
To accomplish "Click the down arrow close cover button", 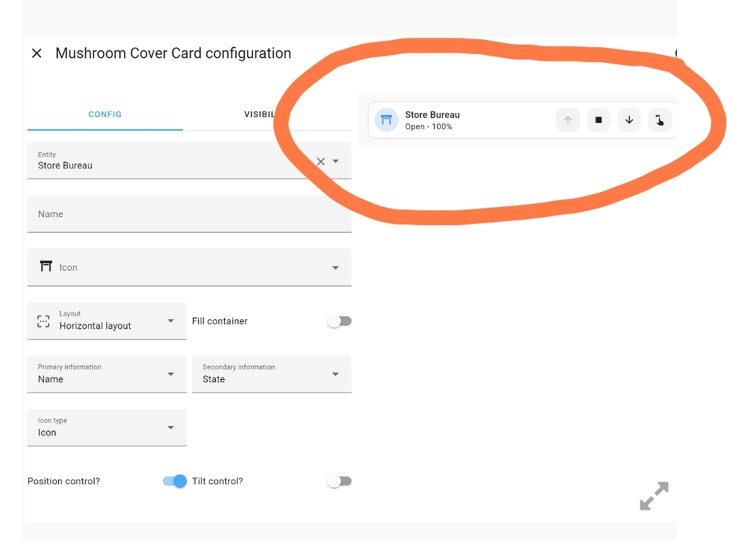I will [629, 120].
